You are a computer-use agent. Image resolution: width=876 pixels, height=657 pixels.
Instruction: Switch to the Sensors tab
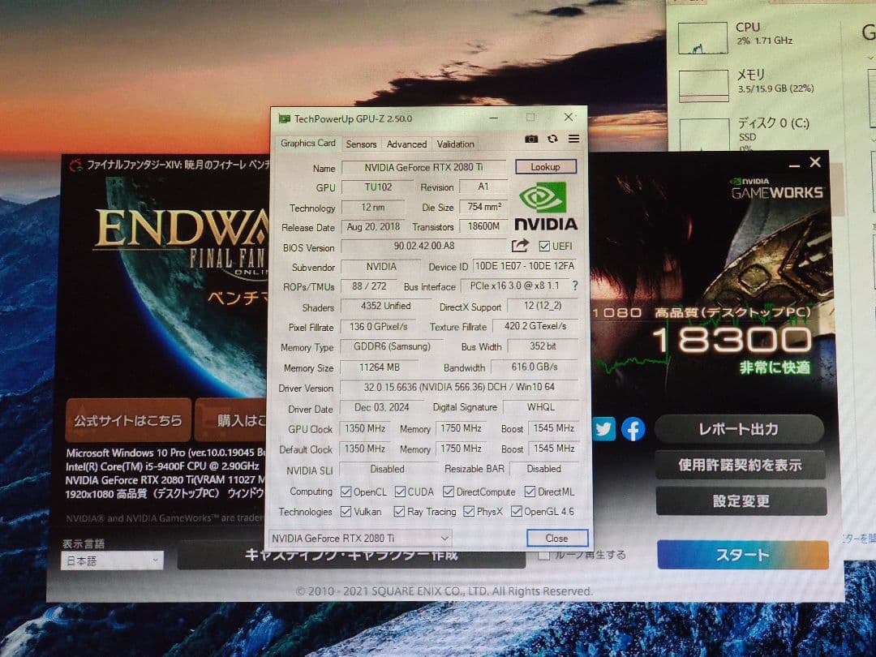pyautogui.click(x=361, y=144)
